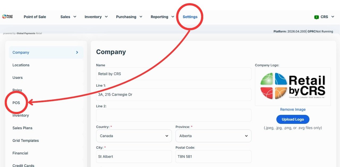The image size is (340, 167).
Task: Open Locations in the sidebar
Action: [21, 65]
